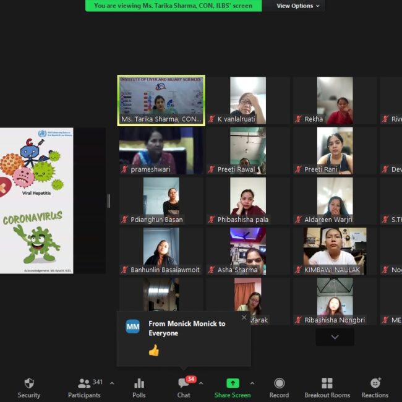Launch the Polls icon

[139, 383]
